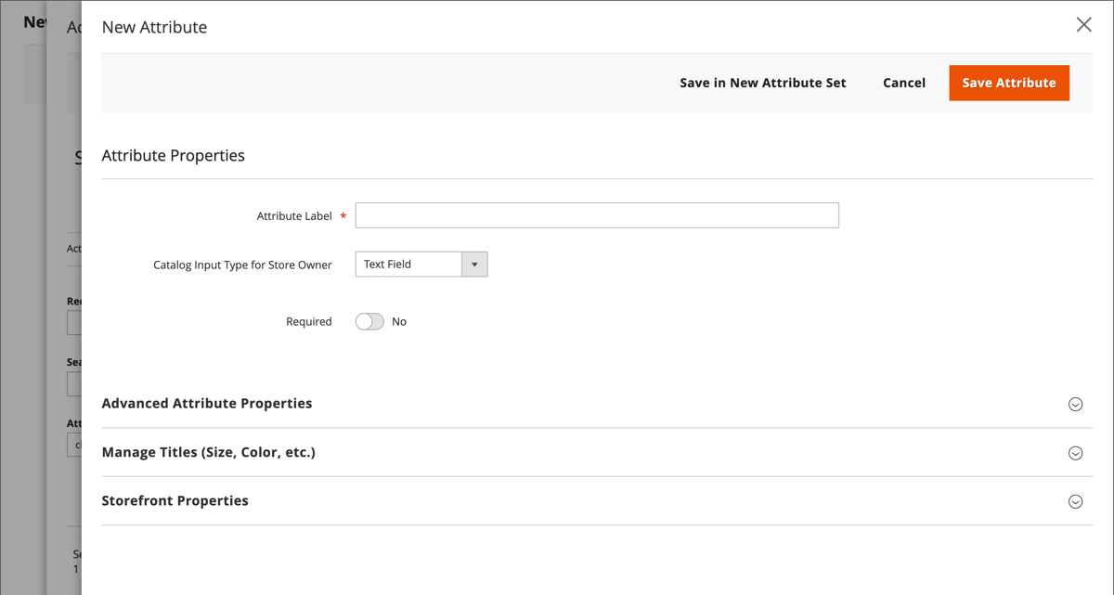
Task: Click the Save Attribute button
Action: pyautogui.click(x=1008, y=83)
